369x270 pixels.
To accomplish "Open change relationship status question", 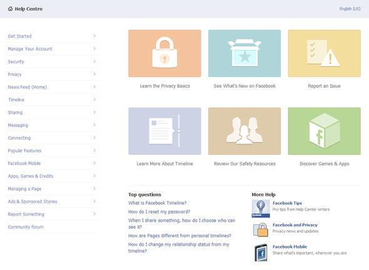I will coord(179,247).
